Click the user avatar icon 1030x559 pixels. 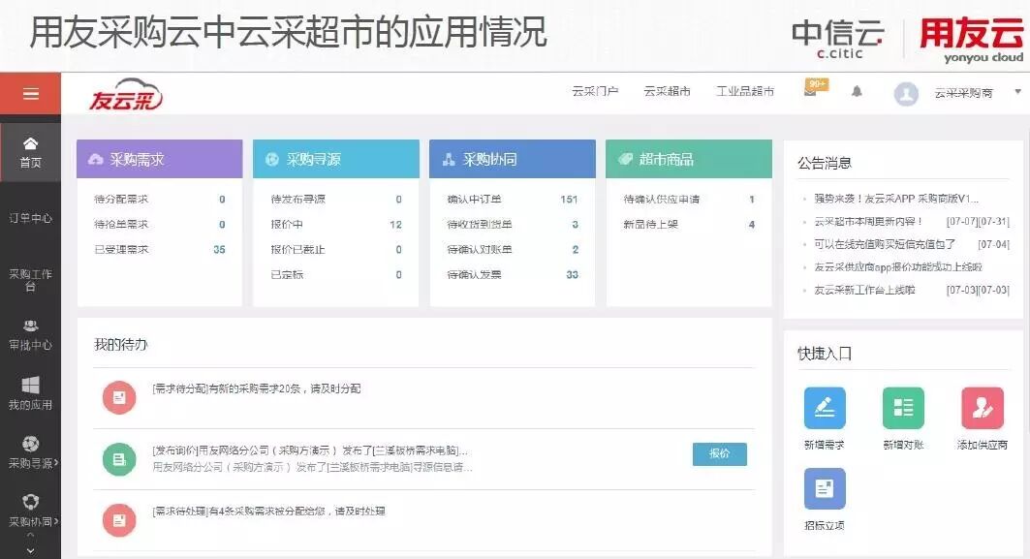click(x=906, y=94)
